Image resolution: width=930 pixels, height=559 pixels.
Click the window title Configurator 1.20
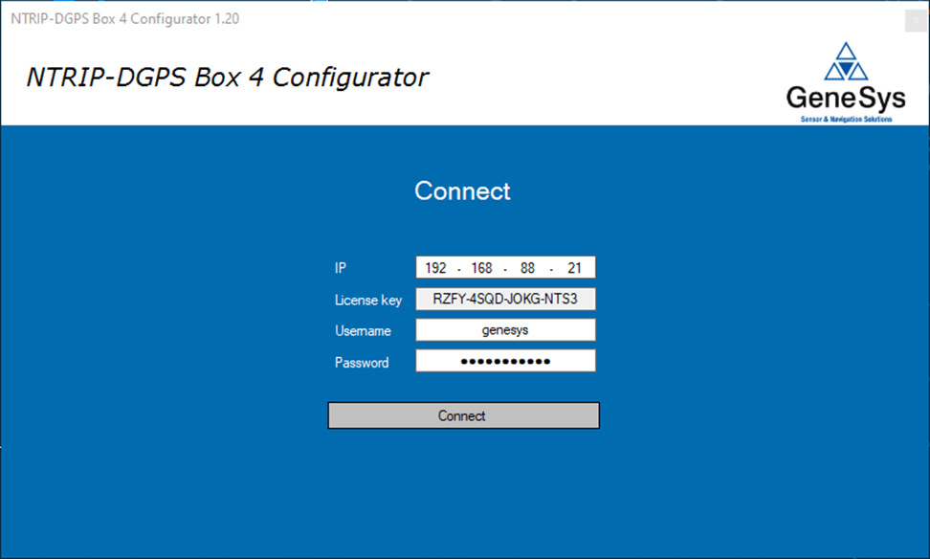(125, 19)
